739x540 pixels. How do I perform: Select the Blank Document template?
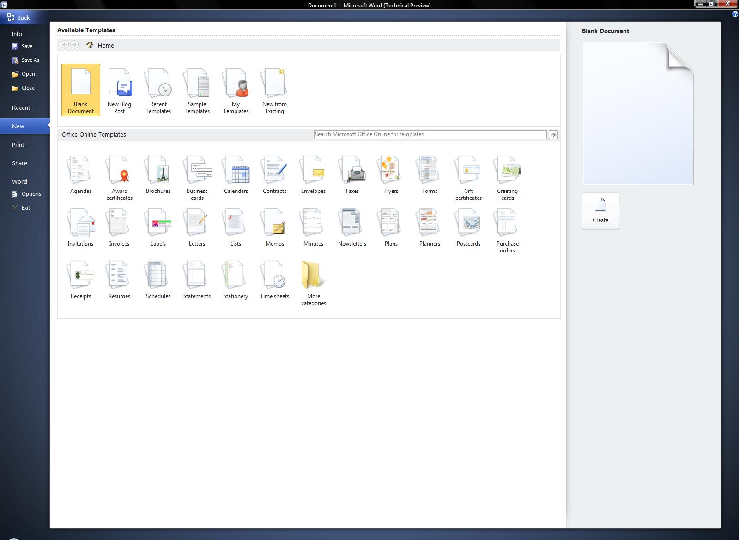coord(81,90)
